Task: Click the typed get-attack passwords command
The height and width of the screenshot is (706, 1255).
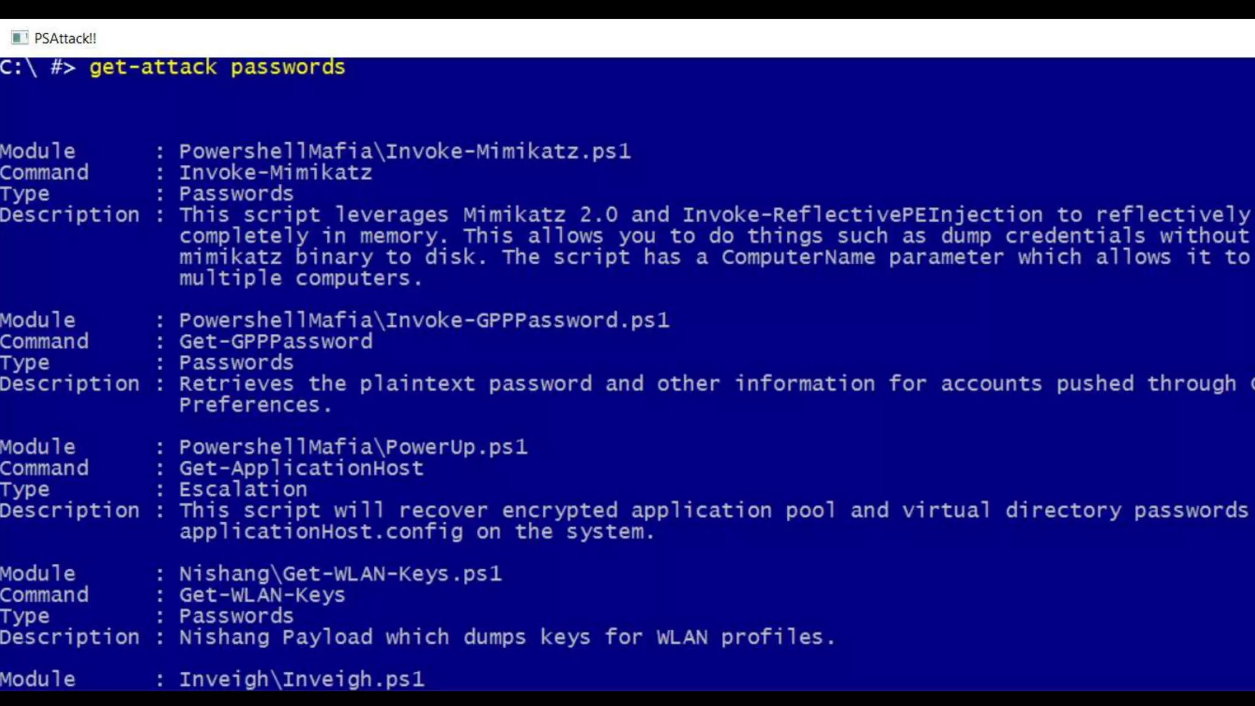Action: [x=217, y=67]
